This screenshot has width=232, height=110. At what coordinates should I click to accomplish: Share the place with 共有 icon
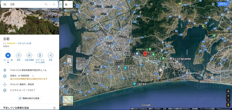coord(50,55)
